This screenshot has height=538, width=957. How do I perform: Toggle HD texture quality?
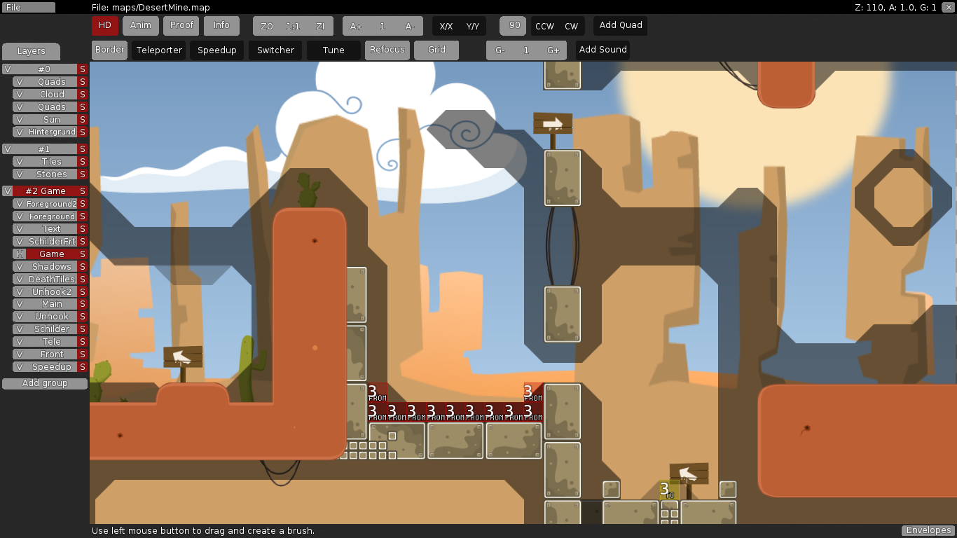[x=104, y=25]
